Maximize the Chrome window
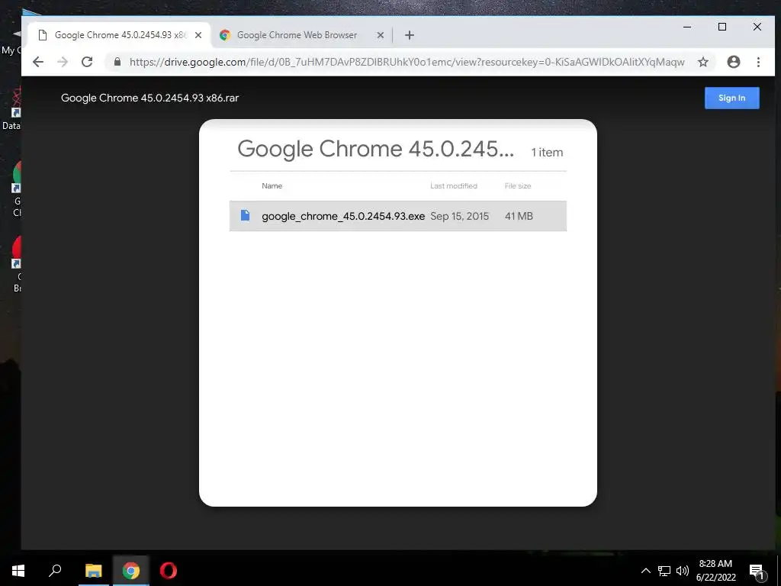Image resolution: width=781 pixels, height=586 pixels. click(x=722, y=27)
